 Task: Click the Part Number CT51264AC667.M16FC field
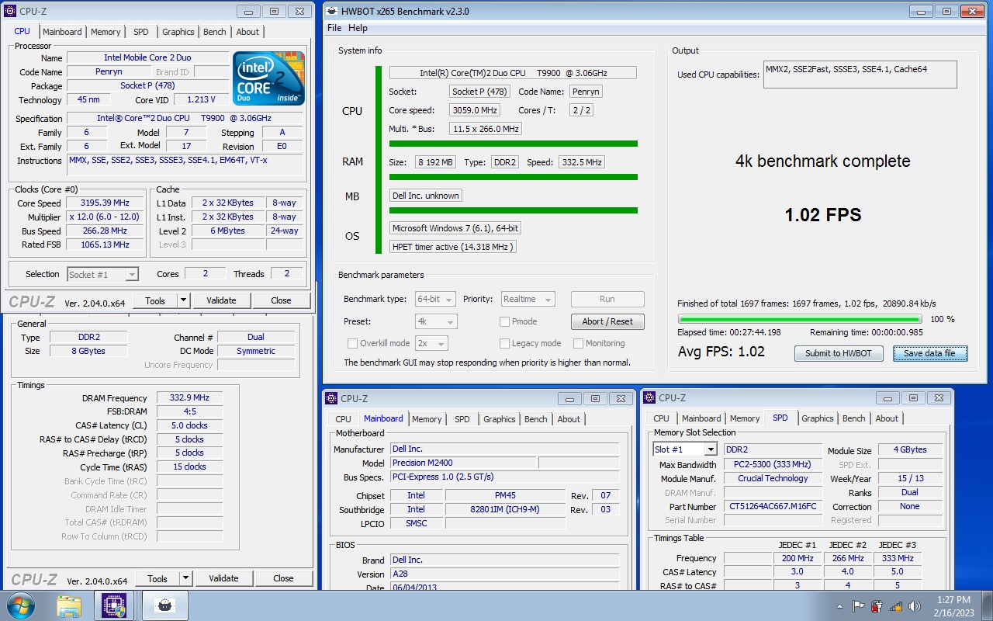[x=773, y=506]
